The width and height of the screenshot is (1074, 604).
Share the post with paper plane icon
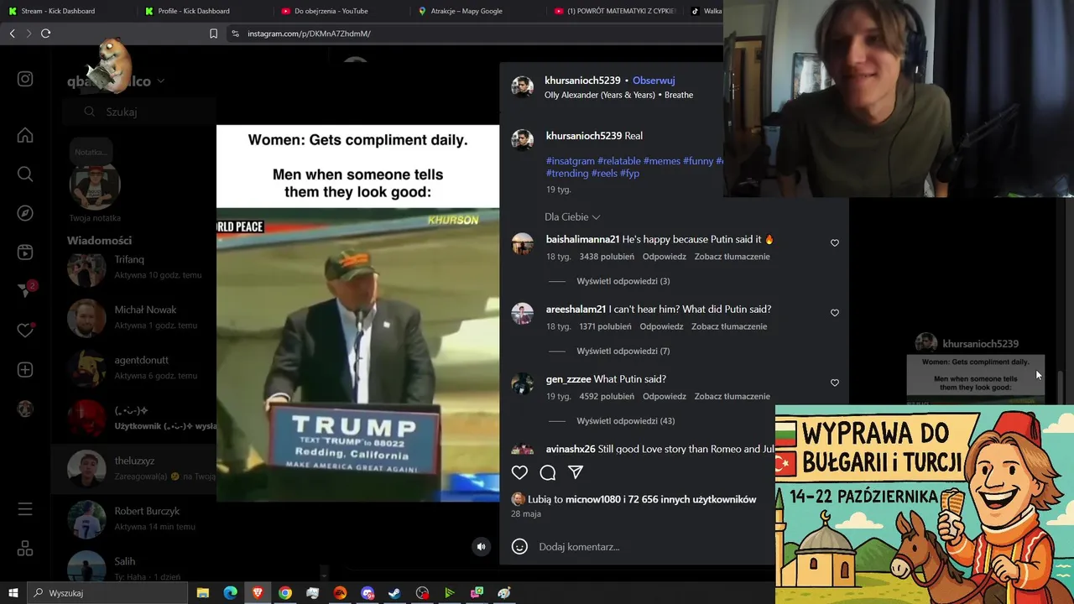click(x=576, y=472)
